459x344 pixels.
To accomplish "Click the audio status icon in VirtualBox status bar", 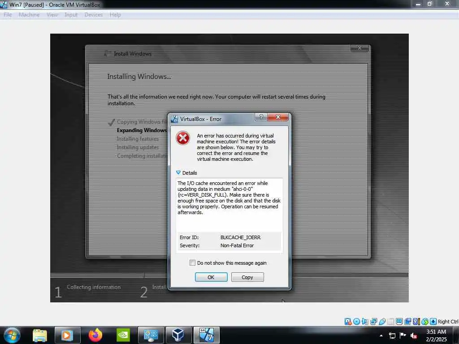I will (x=365, y=322).
